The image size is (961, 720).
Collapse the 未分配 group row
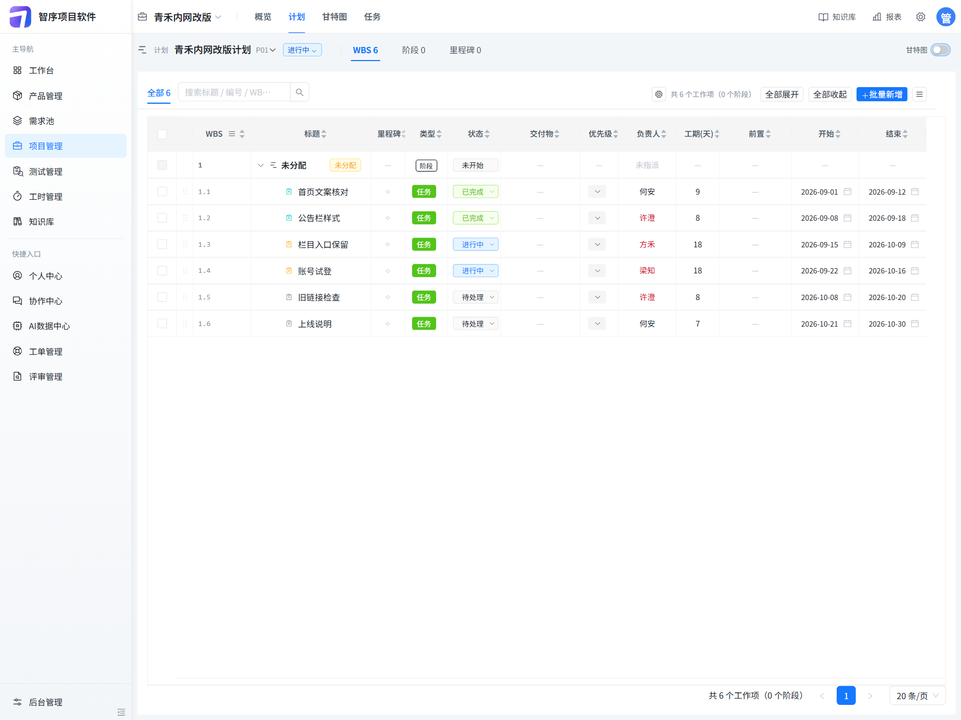click(261, 165)
